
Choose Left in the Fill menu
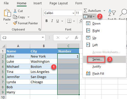pos(105,45)
